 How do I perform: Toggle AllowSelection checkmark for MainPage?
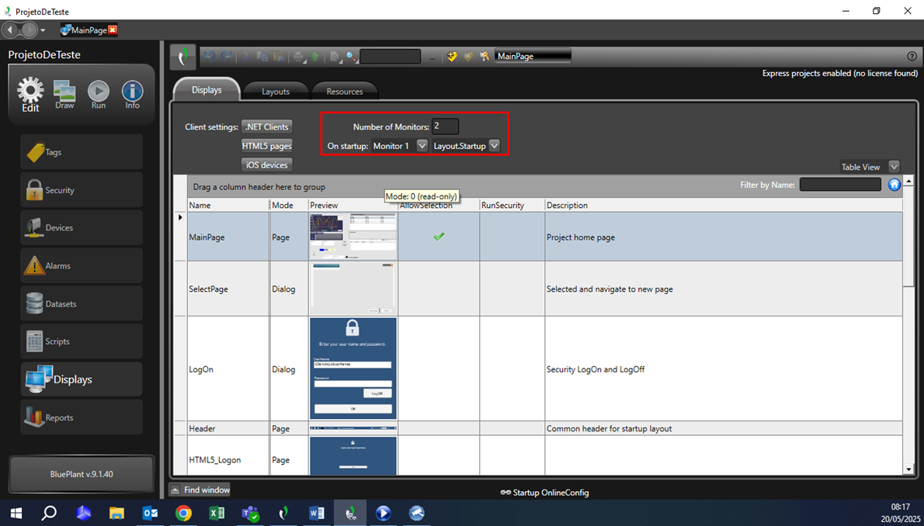(x=439, y=237)
